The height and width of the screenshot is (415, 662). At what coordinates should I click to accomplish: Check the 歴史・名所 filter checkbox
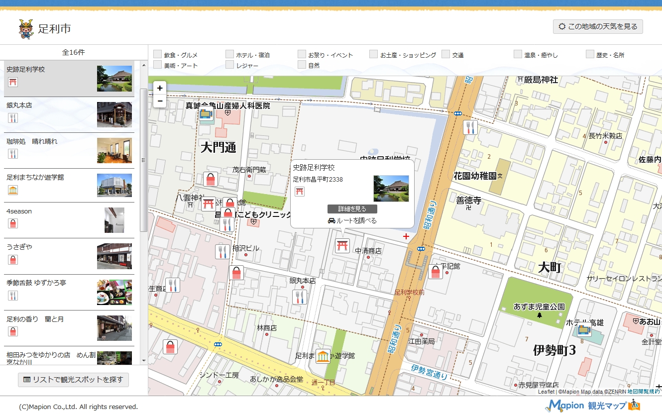point(590,54)
